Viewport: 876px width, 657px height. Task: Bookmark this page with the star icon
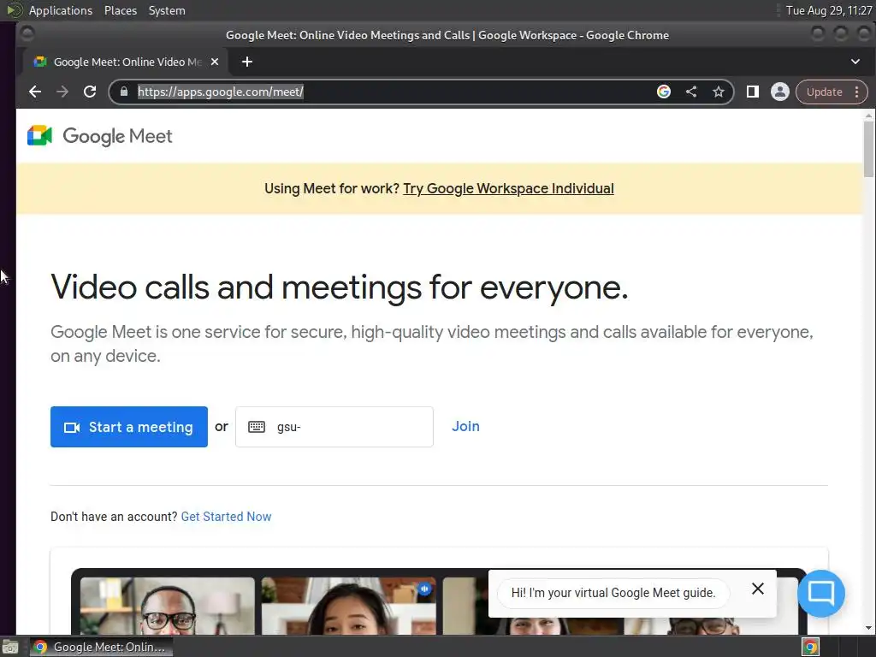[719, 92]
